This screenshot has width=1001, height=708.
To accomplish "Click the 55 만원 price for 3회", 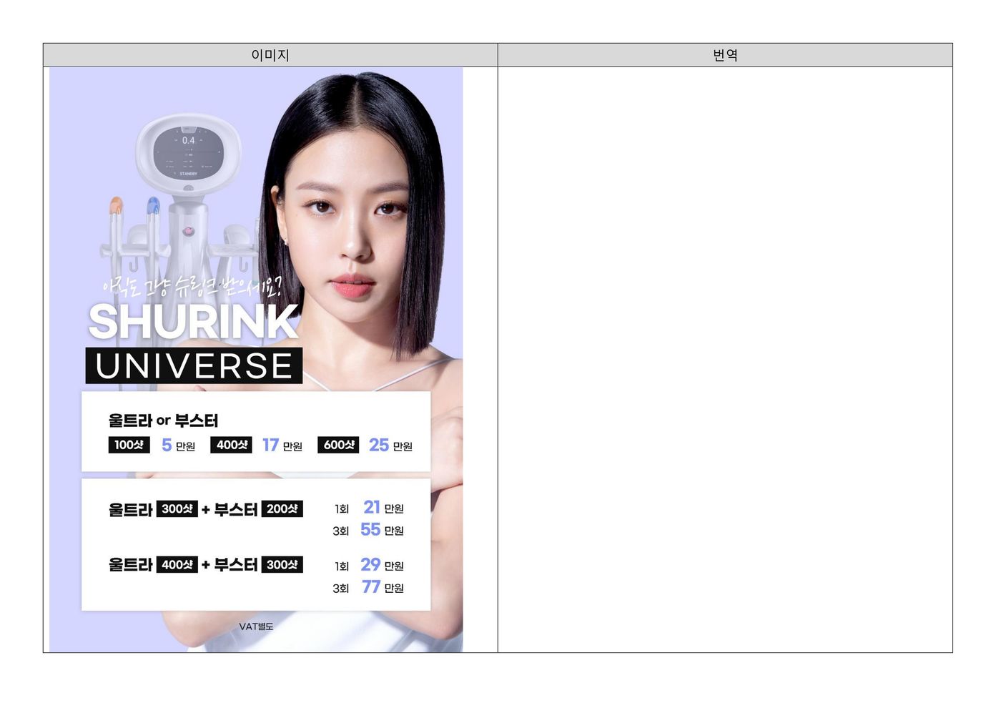I will pyautogui.click(x=382, y=530).
